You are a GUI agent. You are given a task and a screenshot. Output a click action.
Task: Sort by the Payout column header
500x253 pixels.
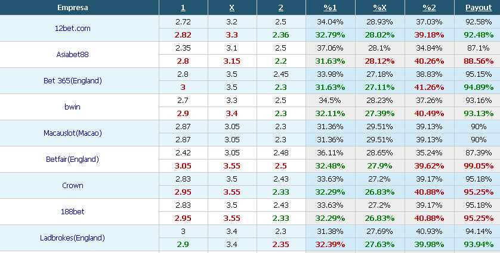click(479, 8)
